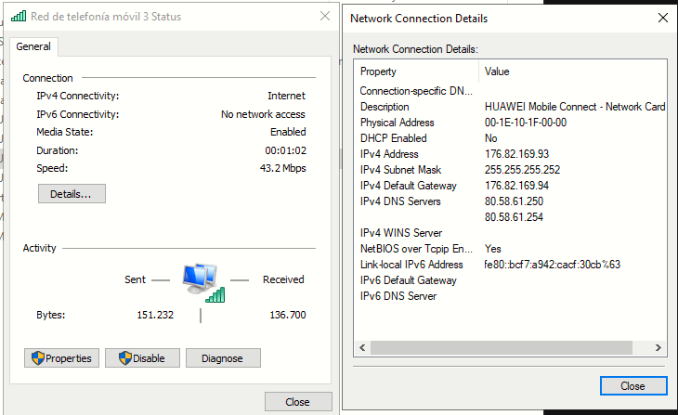Click the horizontal scrollbar thumb in details list
Screen dimensions: 678x415
point(502,347)
